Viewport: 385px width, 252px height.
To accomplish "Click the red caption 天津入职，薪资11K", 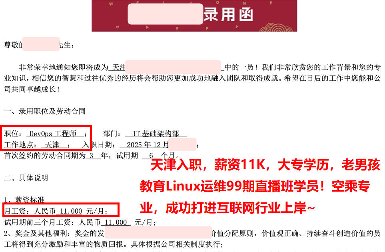I will pyautogui.click(x=208, y=165).
